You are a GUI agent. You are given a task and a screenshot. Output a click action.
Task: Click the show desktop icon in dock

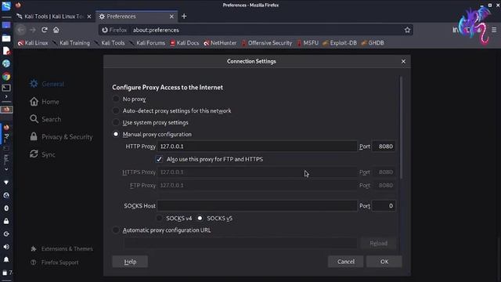6,25
